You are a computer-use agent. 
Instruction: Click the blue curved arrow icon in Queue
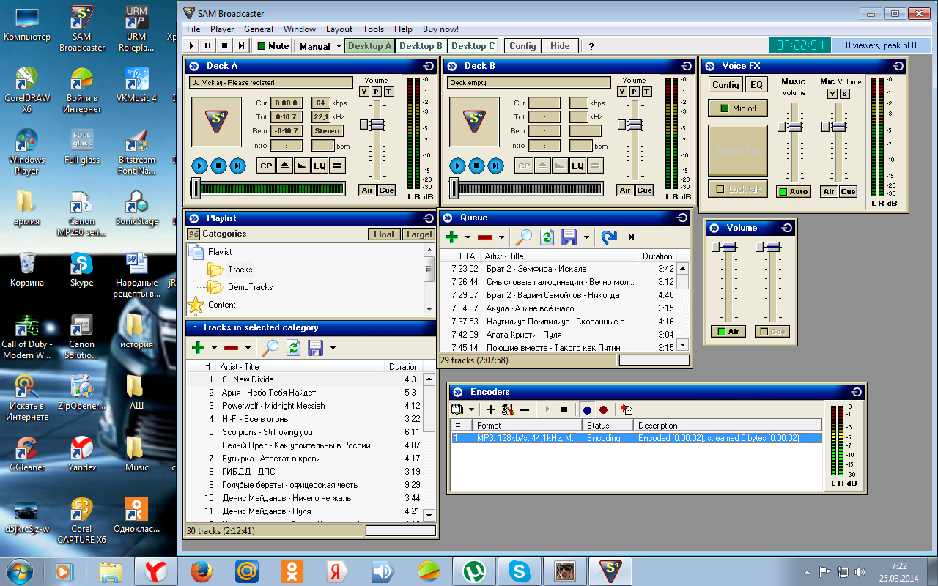[608, 237]
